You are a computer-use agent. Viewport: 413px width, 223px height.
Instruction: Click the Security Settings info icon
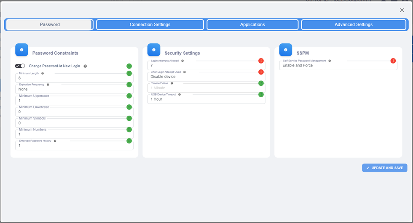pos(153,50)
